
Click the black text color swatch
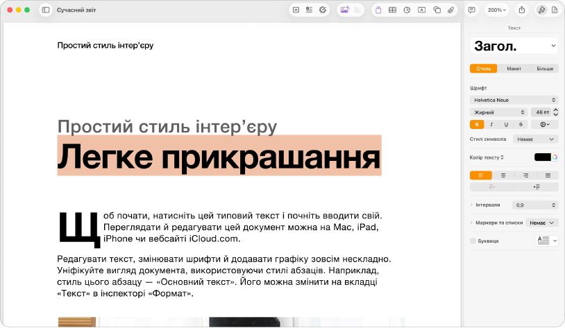click(542, 157)
